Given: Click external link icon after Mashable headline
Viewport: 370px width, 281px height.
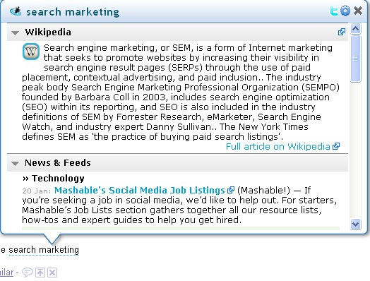Looking at the screenshot, I should tap(230, 190).
